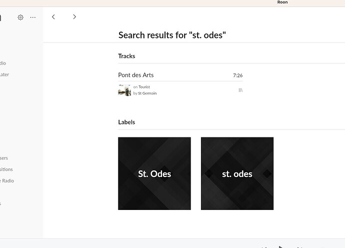Viewport: 345px width, 248px height.
Task: Go back with the left arrow
Action: tap(53, 16)
